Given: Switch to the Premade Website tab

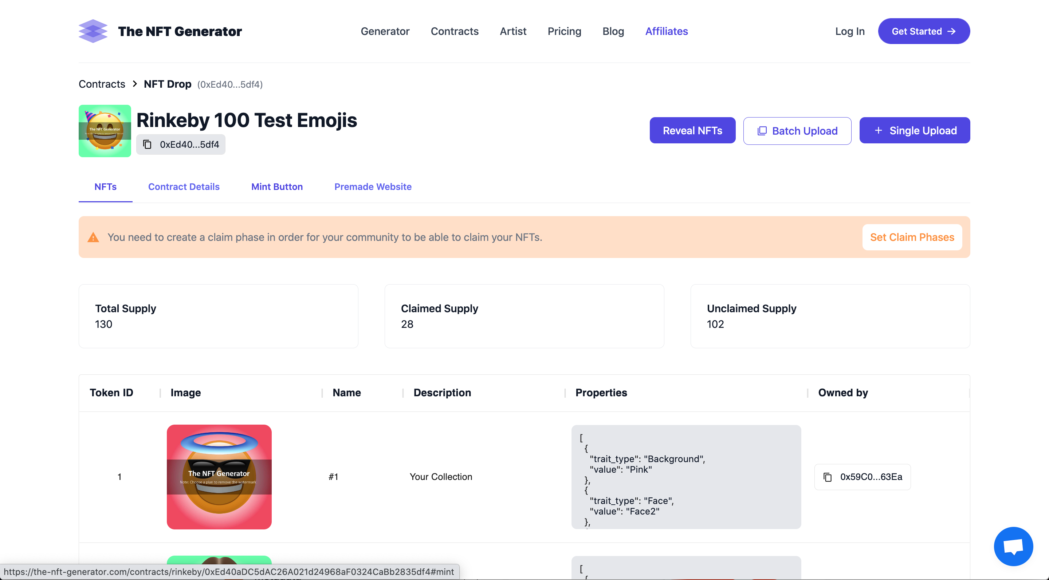Looking at the screenshot, I should point(373,187).
